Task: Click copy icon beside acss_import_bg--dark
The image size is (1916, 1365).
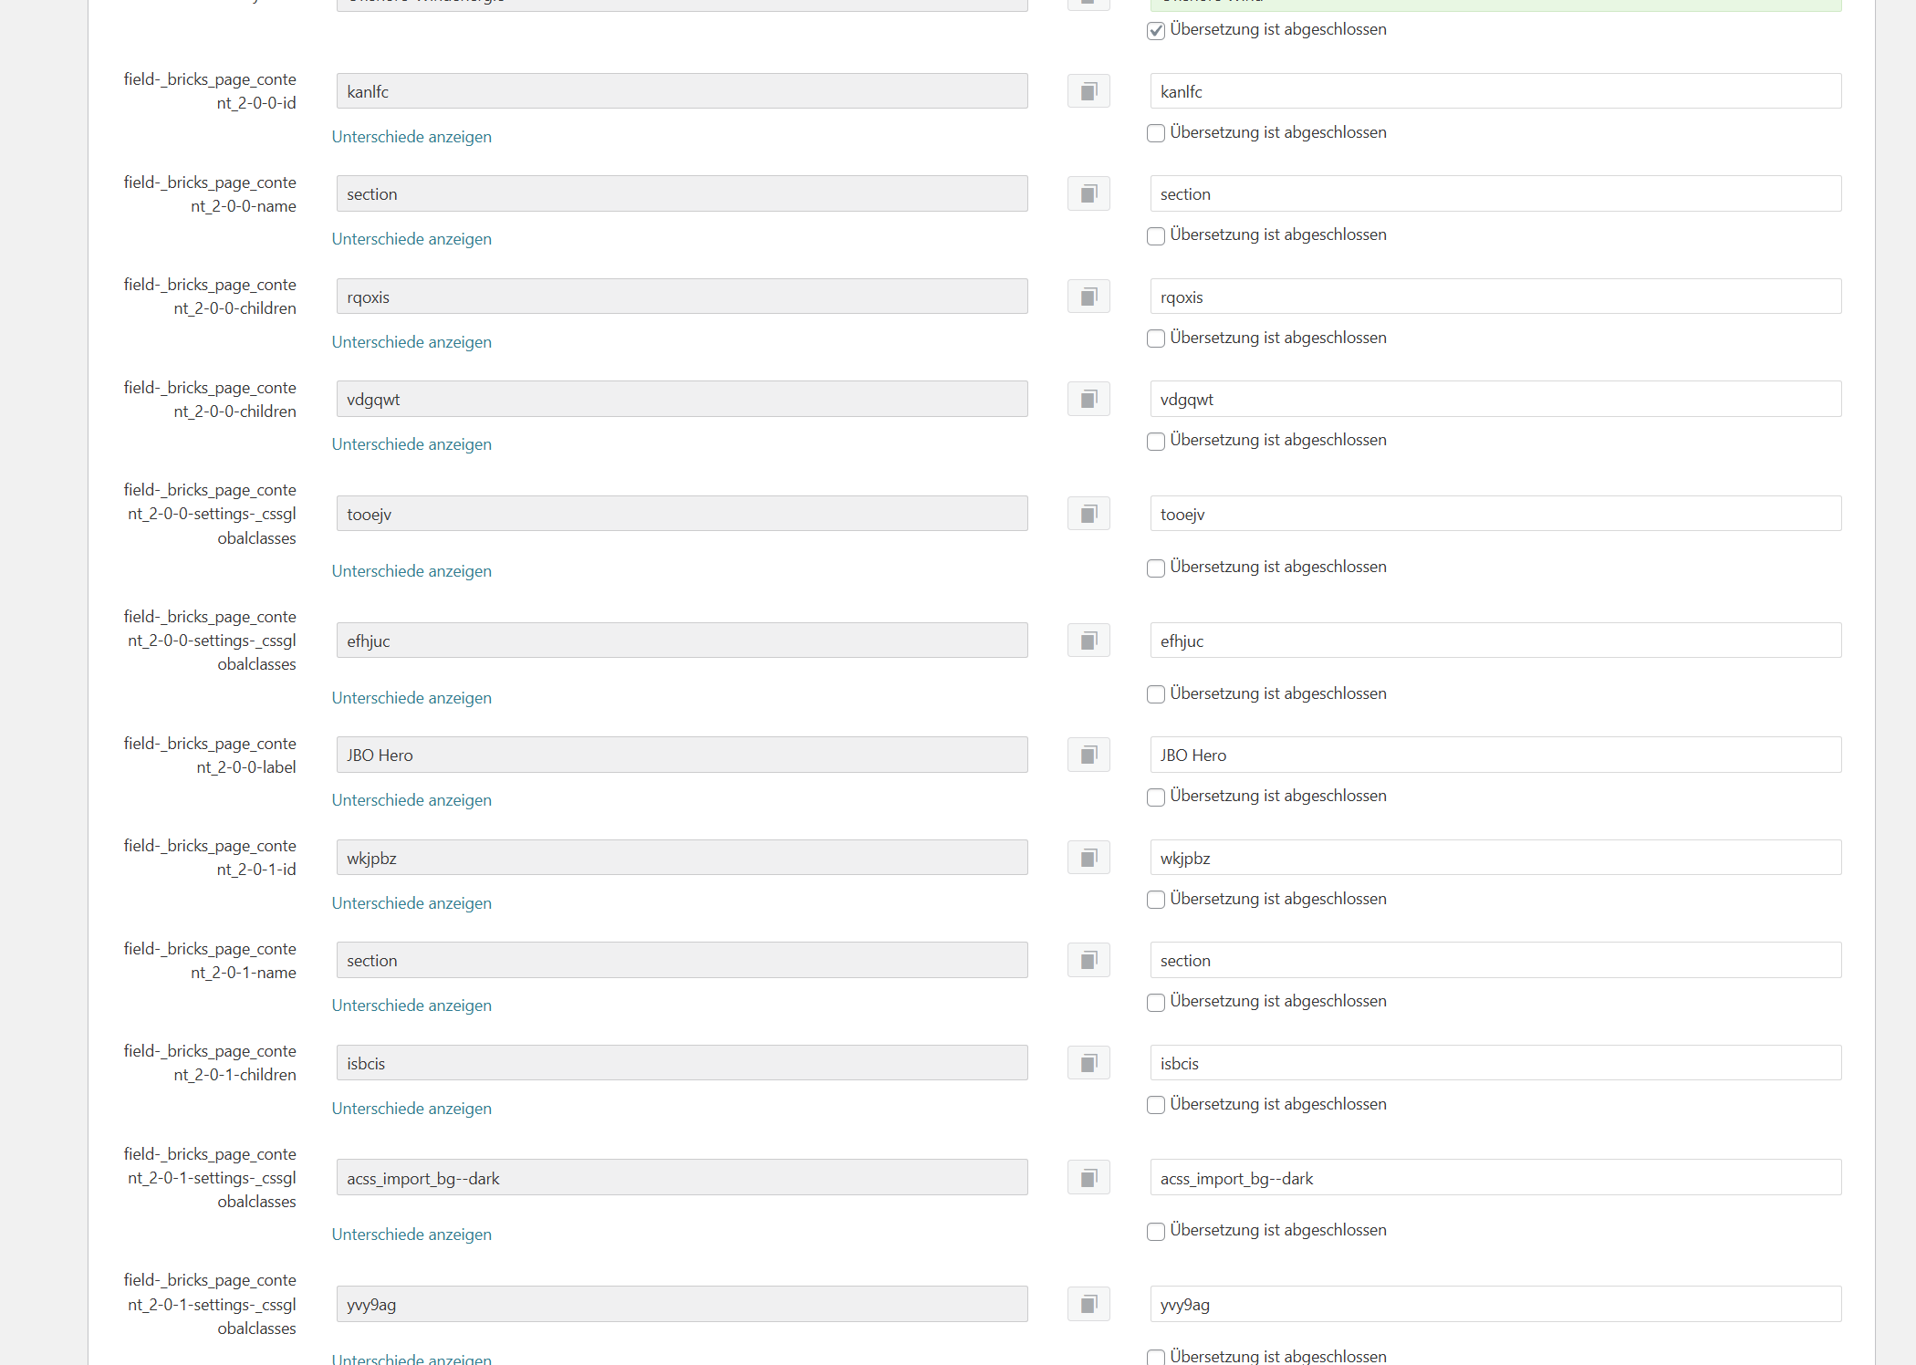Action: pos(1088,1178)
